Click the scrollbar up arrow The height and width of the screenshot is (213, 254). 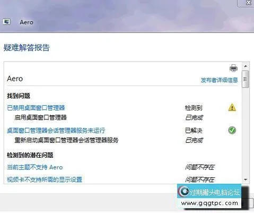[x=246, y=66]
